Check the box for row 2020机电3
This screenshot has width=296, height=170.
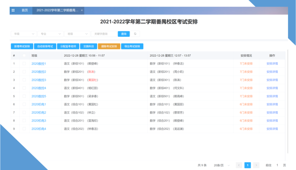(24, 120)
